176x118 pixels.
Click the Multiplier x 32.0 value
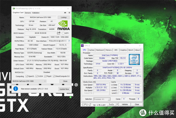coord(101,87)
